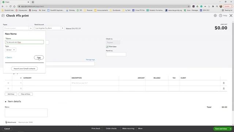The width and height of the screenshot is (234, 132).
Task: Open the Workday bookmark
Action: tap(71, 10)
